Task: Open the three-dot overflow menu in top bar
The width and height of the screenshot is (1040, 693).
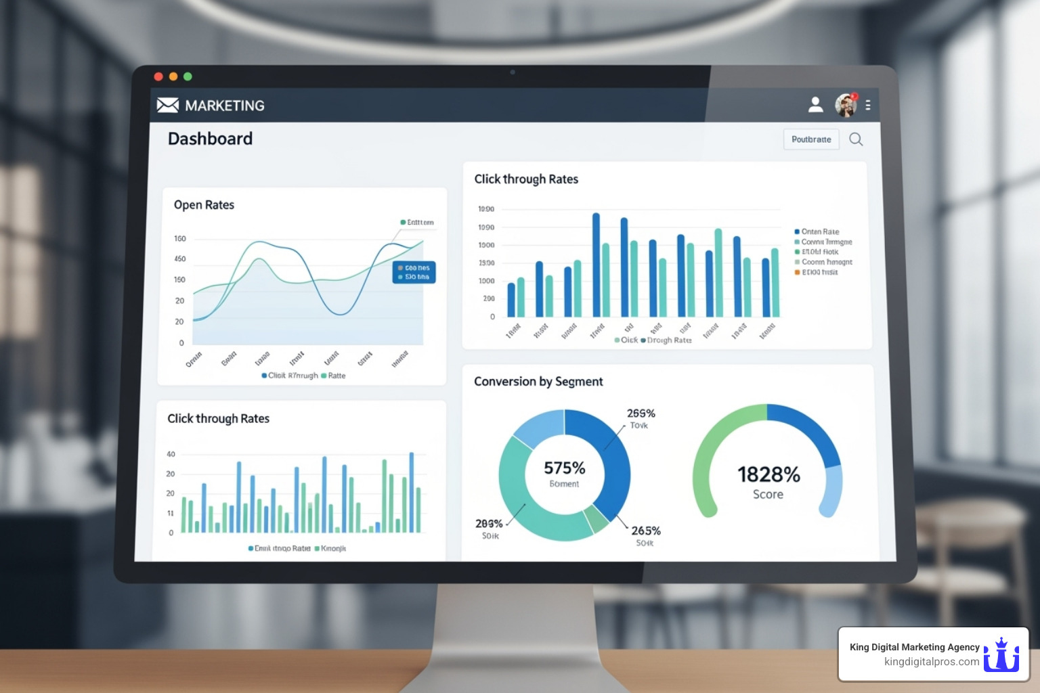Action: (869, 105)
